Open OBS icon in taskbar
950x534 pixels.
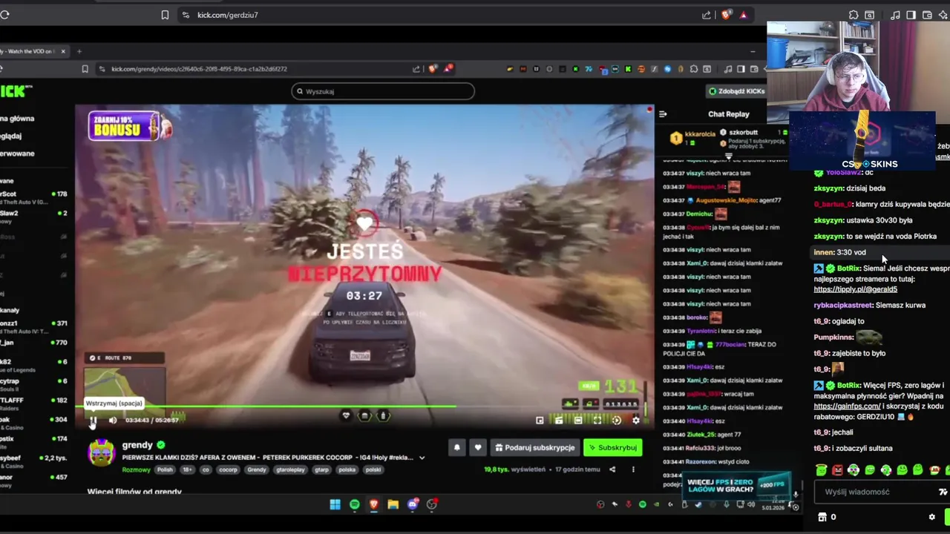coord(432,504)
